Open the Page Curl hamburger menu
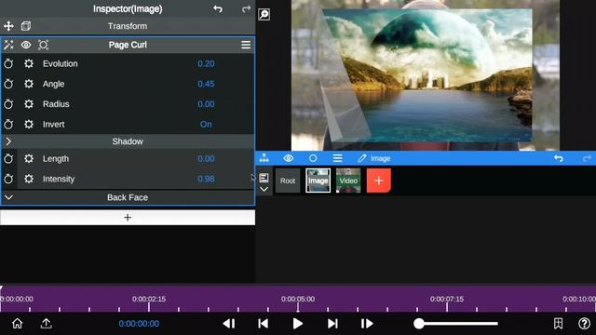The width and height of the screenshot is (596, 335). 246,45
